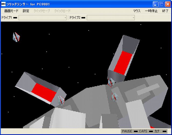Select the grayed クイックセーブ menu item
Image resolution: width=172 pixels, height=135 pixels.
42,11
